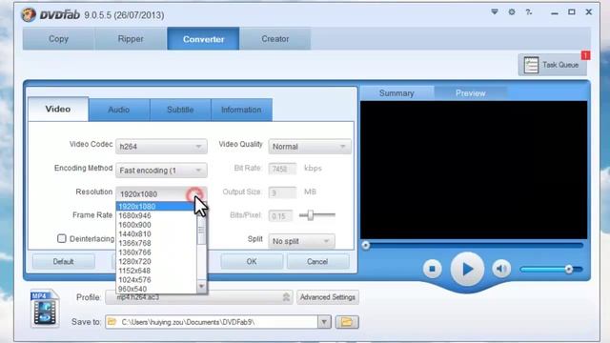610x343 pixels.
Task: Click the preview seek bar handle
Action: click(x=365, y=245)
